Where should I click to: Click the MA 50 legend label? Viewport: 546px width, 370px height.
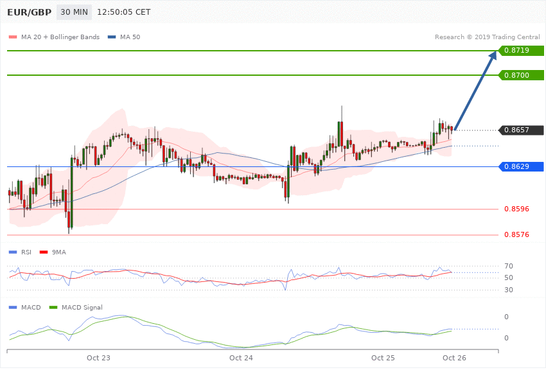(x=130, y=37)
